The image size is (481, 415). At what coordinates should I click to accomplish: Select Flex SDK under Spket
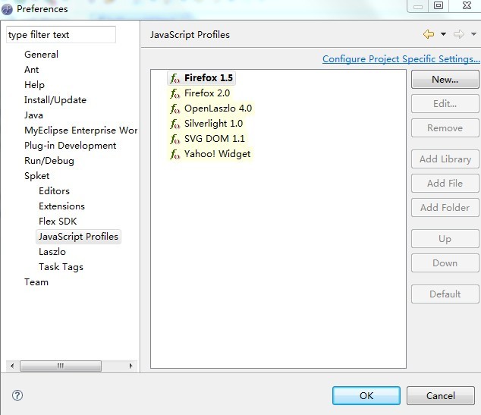point(58,222)
